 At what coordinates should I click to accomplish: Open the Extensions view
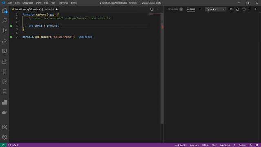[x=4, y=61]
